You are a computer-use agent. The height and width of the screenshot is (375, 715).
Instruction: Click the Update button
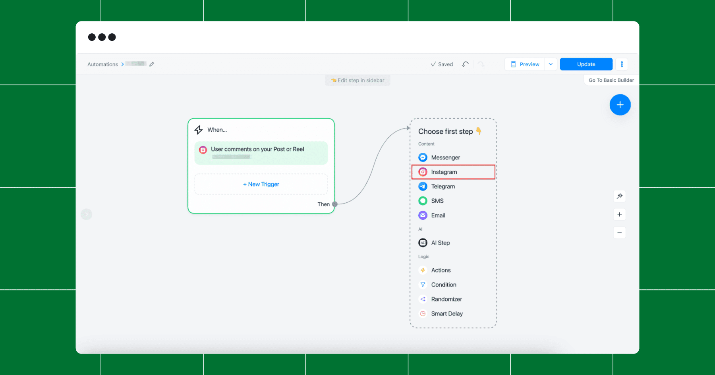point(586,64)
